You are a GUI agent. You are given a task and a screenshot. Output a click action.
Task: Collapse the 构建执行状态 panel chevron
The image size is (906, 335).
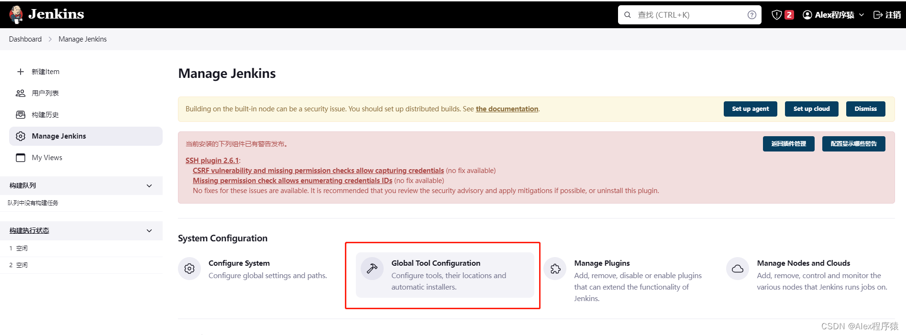149,230
